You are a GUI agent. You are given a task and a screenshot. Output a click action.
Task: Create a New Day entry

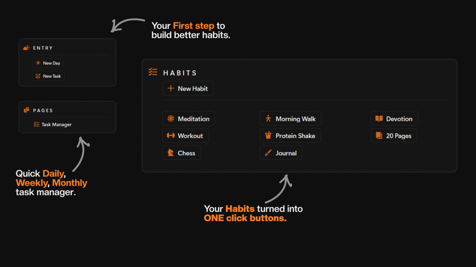click(48, 63)
